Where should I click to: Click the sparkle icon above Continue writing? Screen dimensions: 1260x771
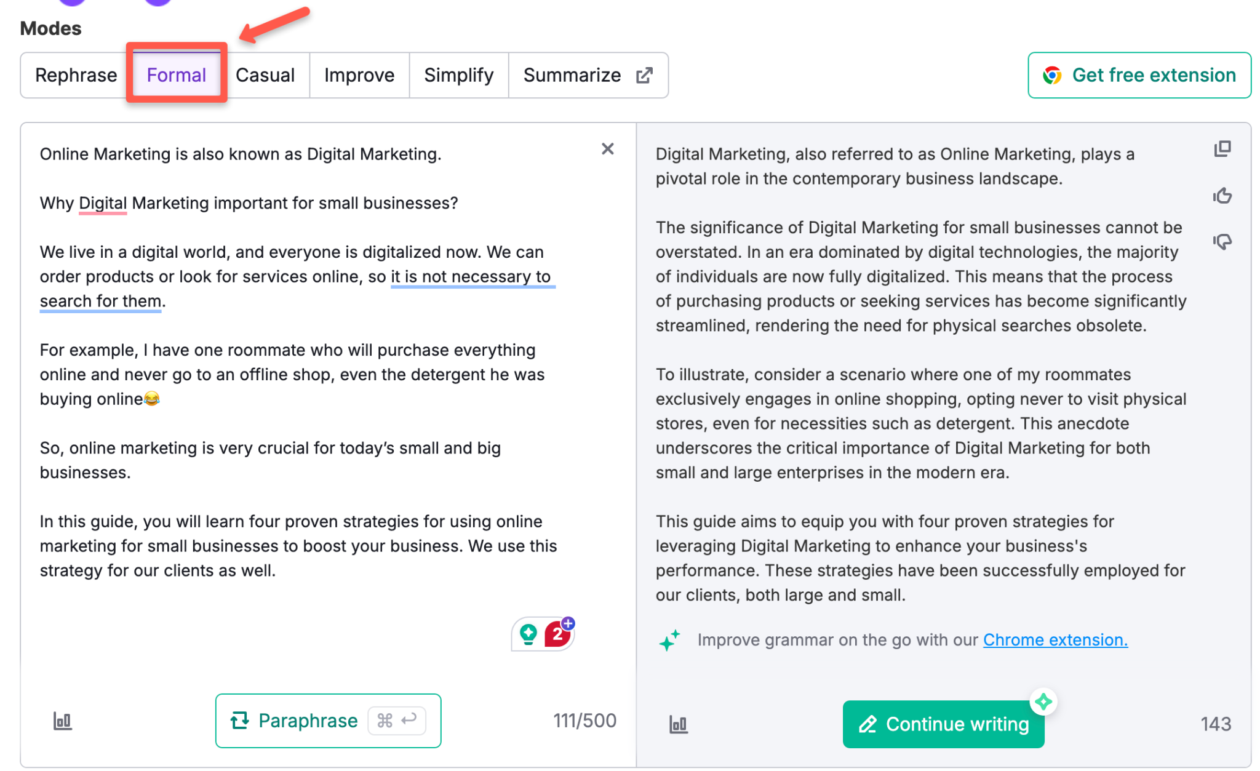click(1044, 701)
